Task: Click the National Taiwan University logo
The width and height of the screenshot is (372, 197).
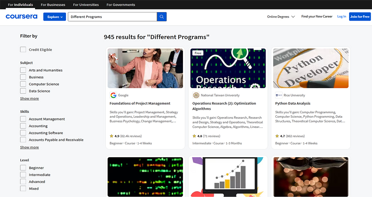Action: [x=196, y=95]
